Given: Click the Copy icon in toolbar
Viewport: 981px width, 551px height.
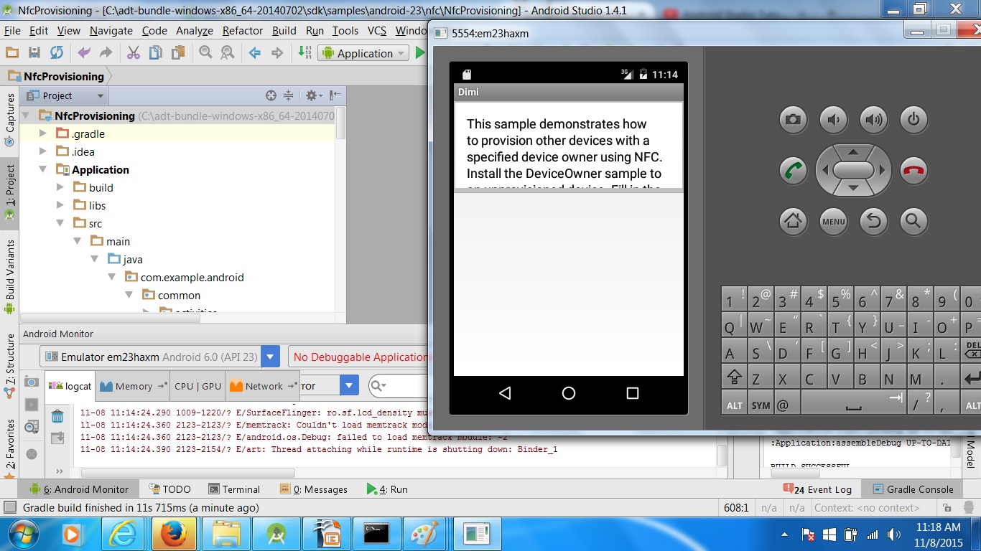Looking at the screenshot, I should tap(155, 52).
